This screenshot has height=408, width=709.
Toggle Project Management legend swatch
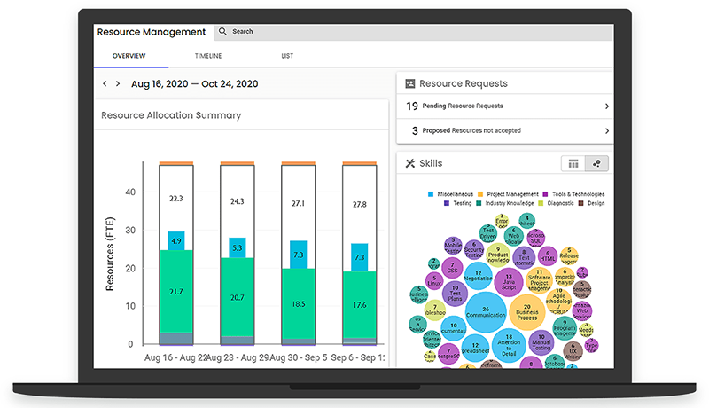480,194
